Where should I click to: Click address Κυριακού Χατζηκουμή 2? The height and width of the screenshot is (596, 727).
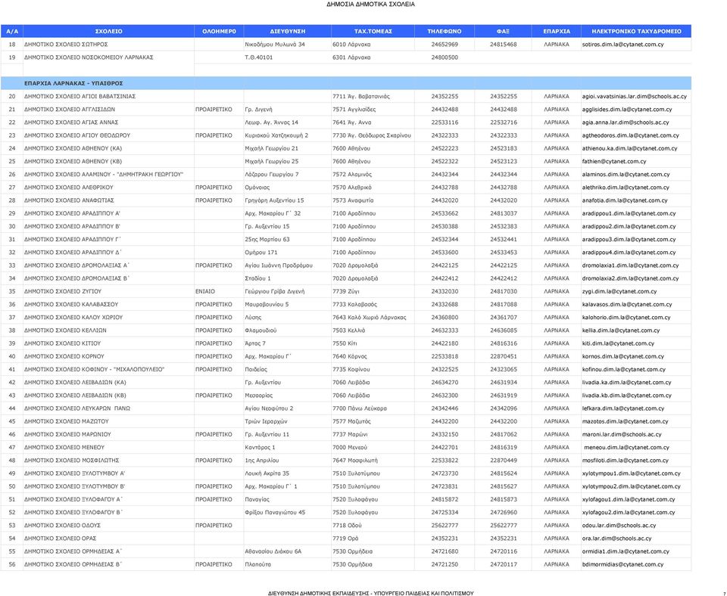(276, 135)
